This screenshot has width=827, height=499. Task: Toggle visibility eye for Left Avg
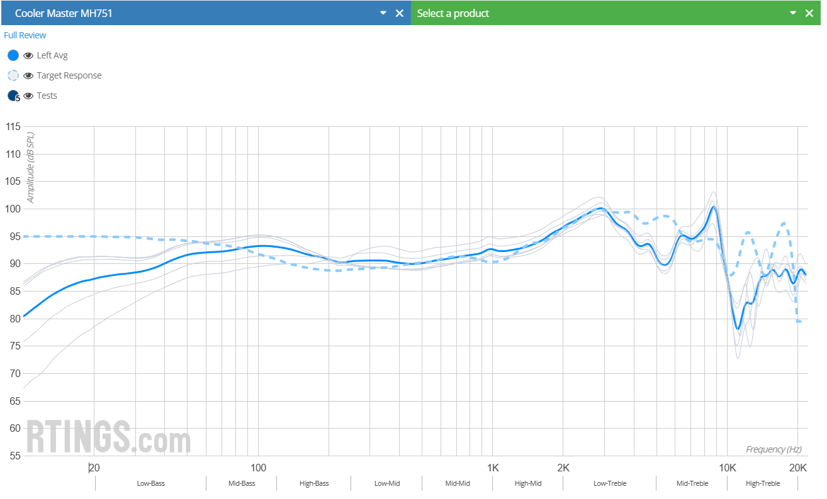click(x=28, y=55)
